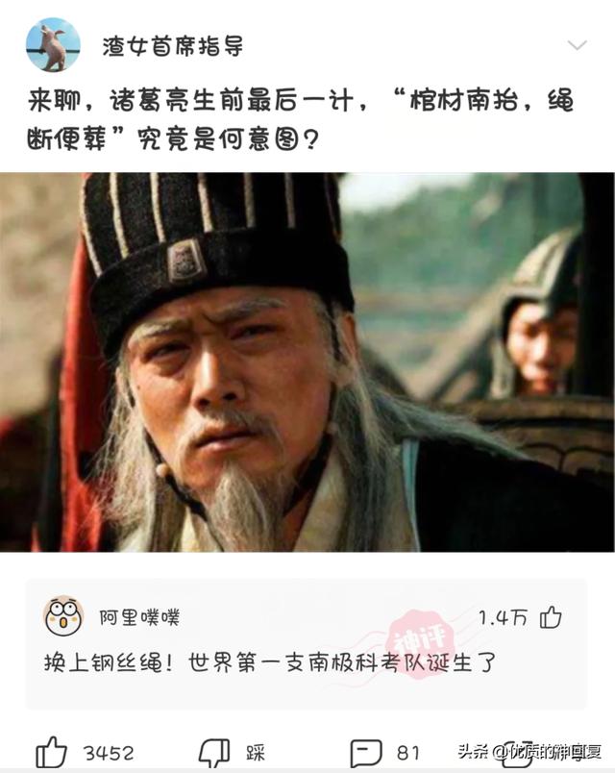This screenshot has width=615, height=773.
Task: Toggle the thumbs-down dislike icon
Action: click(x=214, y=753)
